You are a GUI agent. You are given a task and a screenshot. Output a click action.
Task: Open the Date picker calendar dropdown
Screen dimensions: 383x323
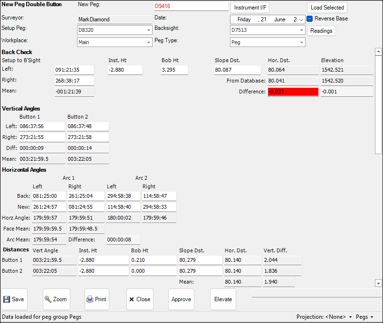pos(301,19)
